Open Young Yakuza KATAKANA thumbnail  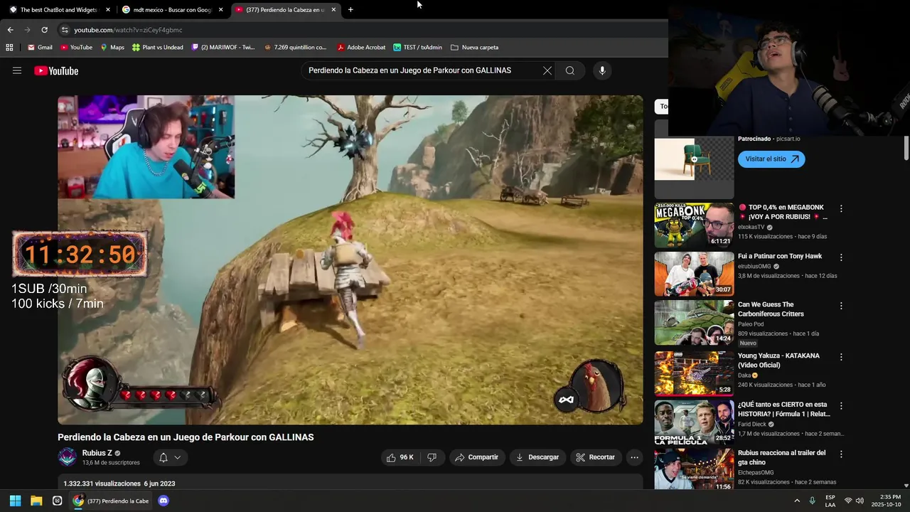[694, 373]
